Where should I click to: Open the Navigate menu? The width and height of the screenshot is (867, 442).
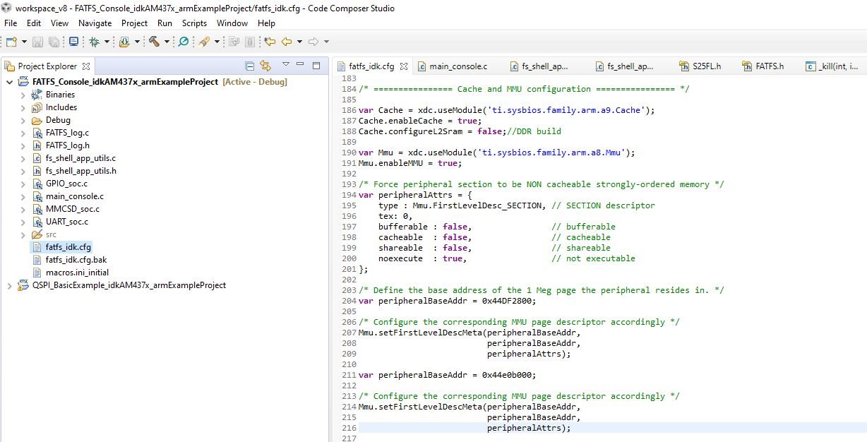tap(95, 23)
